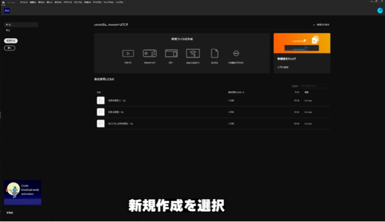Pick the banner preset icon
The image size is (385, 222).
coord(171,53)
